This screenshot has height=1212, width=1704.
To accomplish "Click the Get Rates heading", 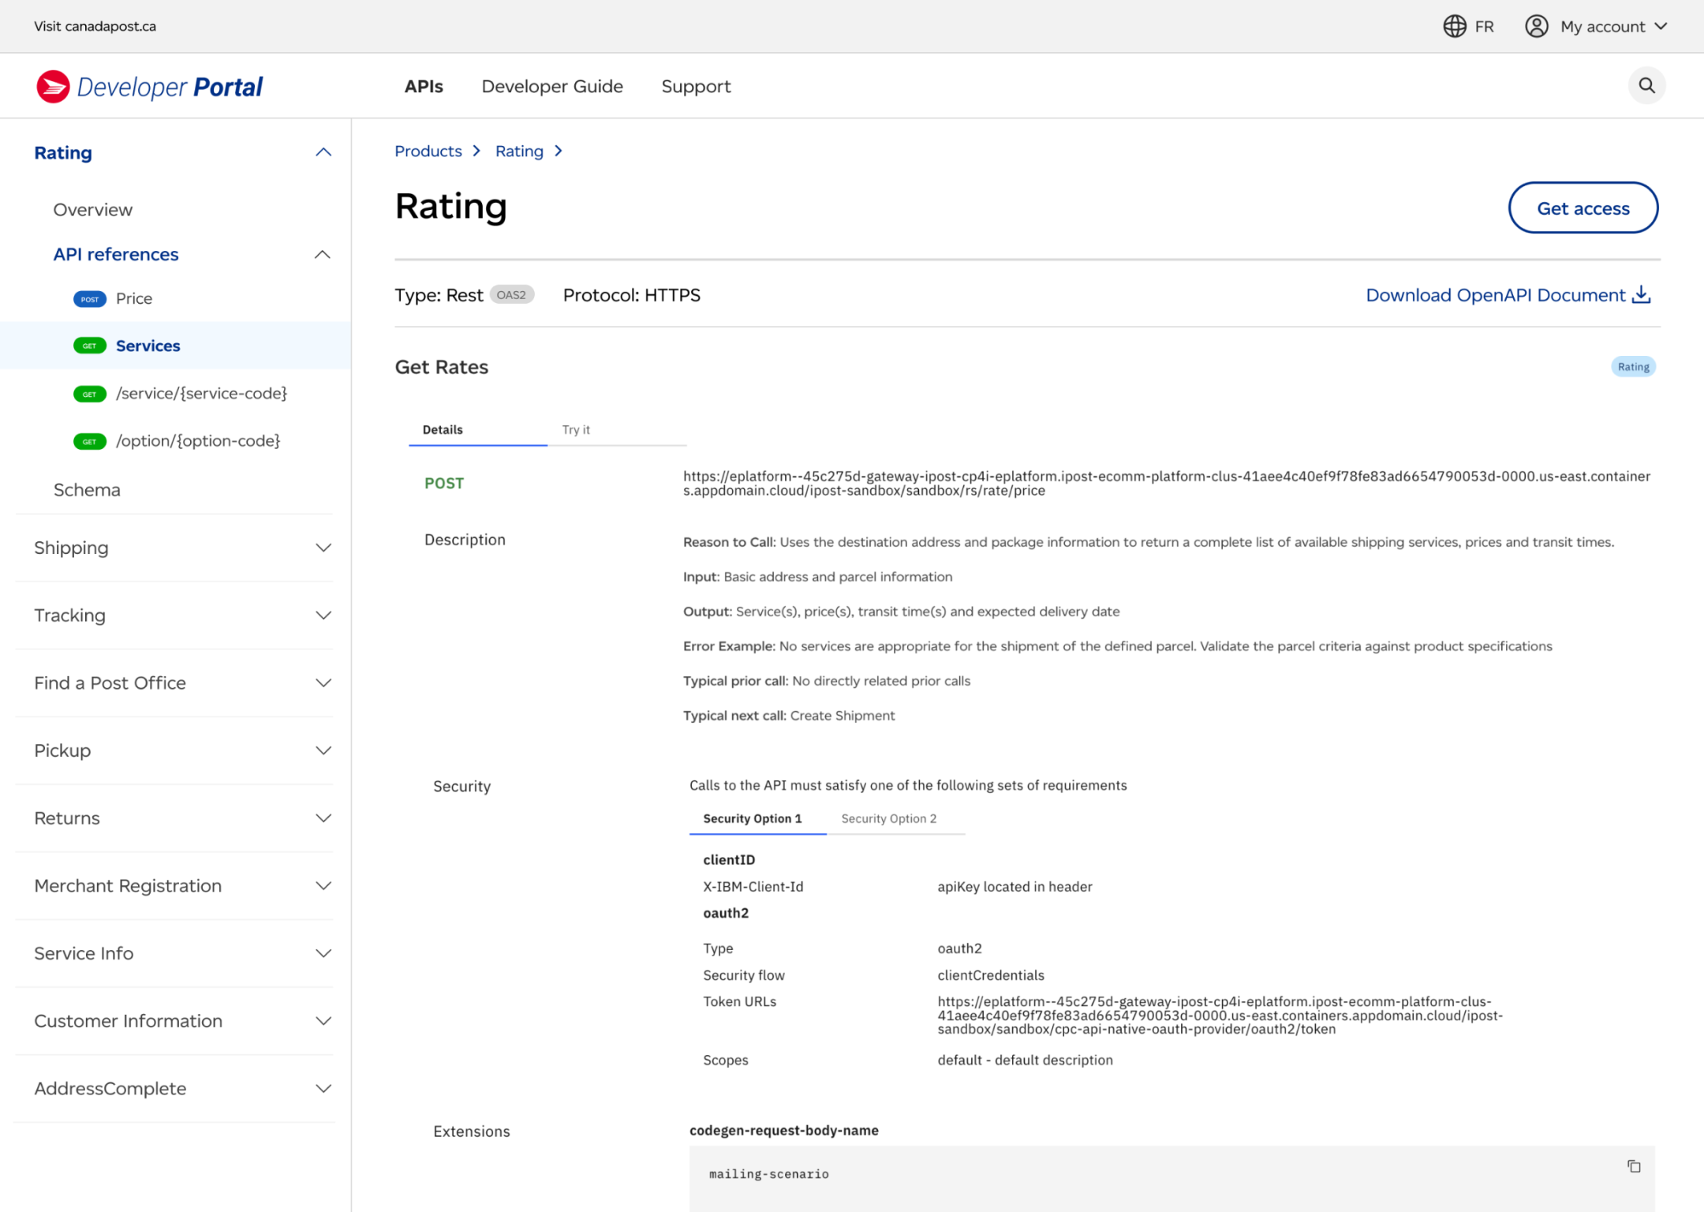I will pyautogui.click(x=442, y=367).
